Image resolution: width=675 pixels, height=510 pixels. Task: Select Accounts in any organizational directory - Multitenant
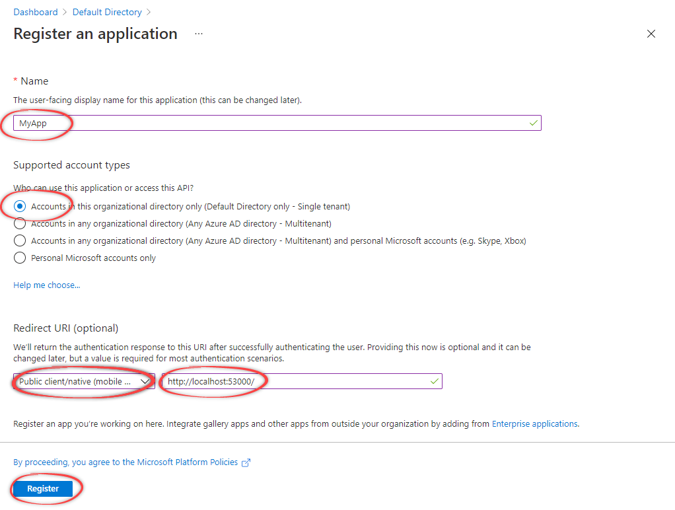pyautogui.click(x=20, y=223)
